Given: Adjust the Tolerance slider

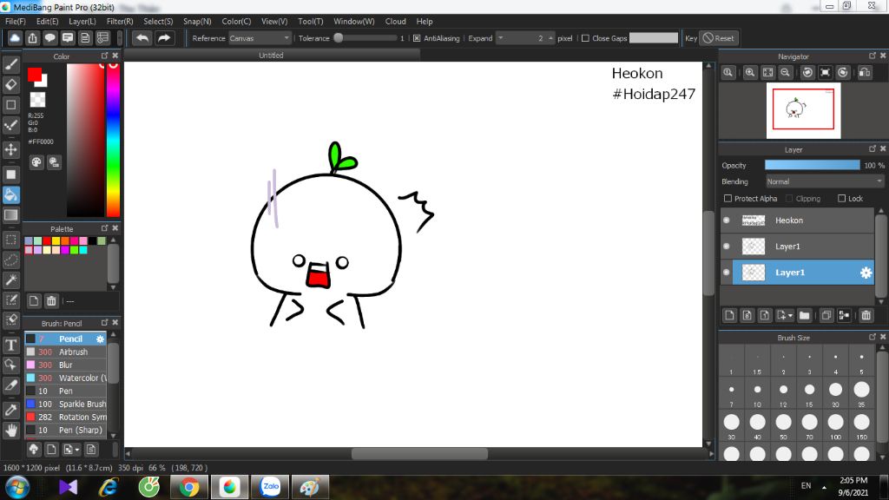Looking at the screenshot, I should point(365,38).
